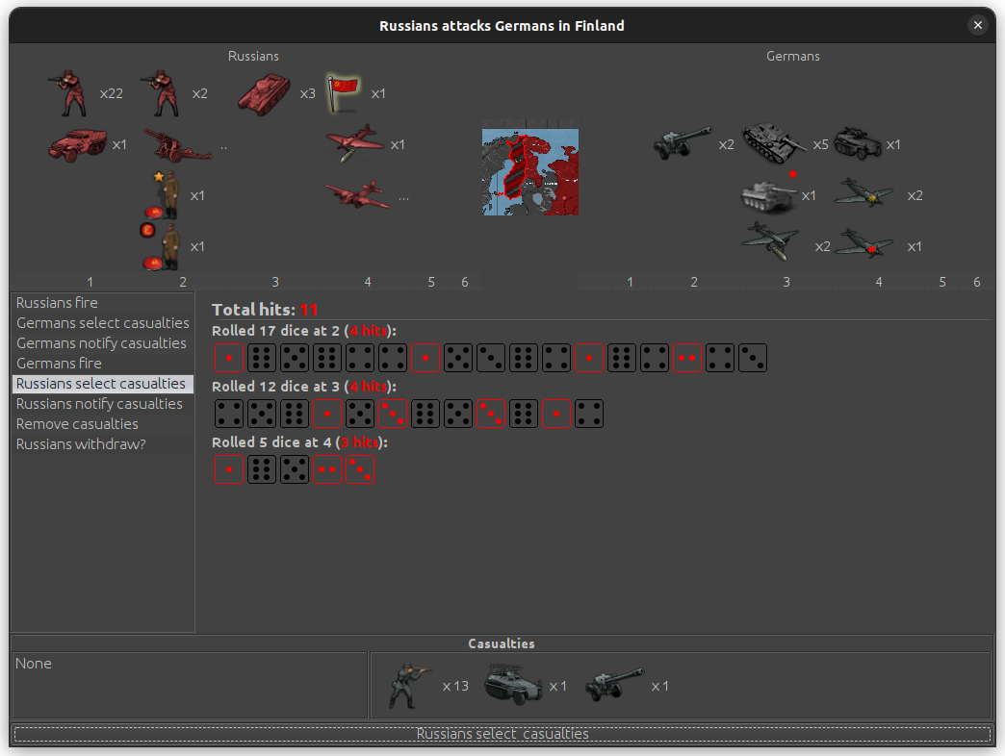Click the lower Russian commander icon
This screenshot has height=756, width=1005.
pyautogui.click(x=160, y=246)
